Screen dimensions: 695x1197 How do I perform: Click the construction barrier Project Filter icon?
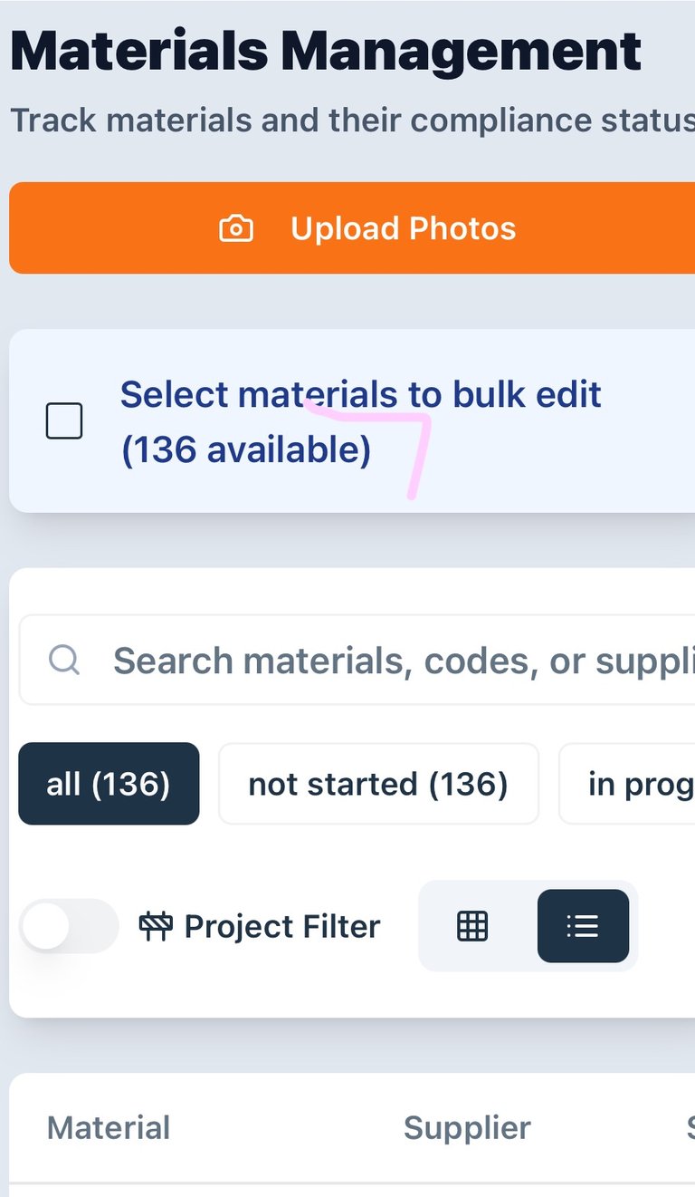point(156,926)
